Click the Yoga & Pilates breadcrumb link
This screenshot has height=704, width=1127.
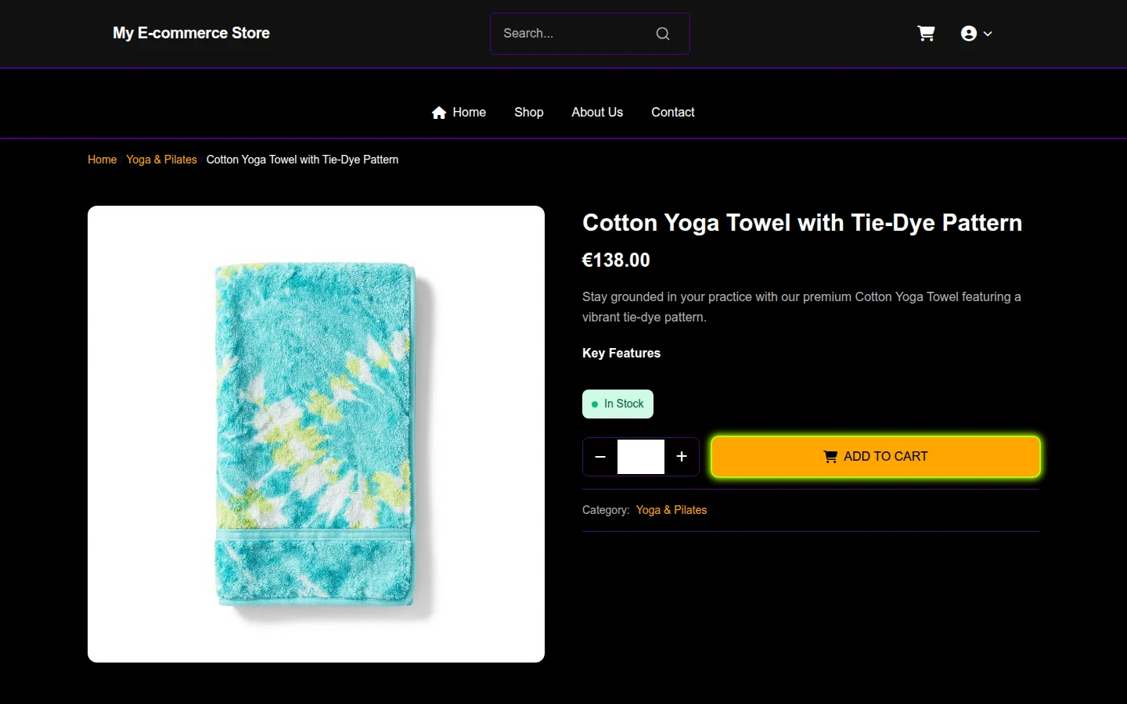[x=161, y=160]
